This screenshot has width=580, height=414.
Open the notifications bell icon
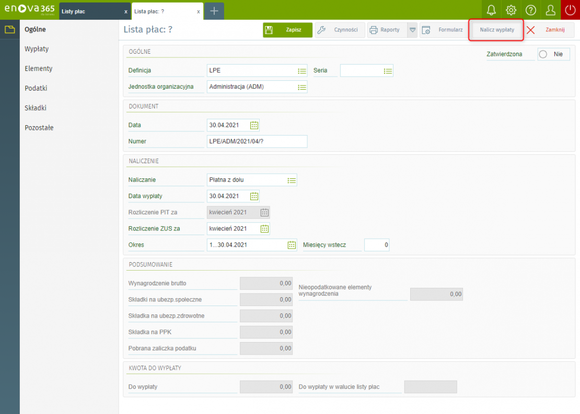(491, 10)
